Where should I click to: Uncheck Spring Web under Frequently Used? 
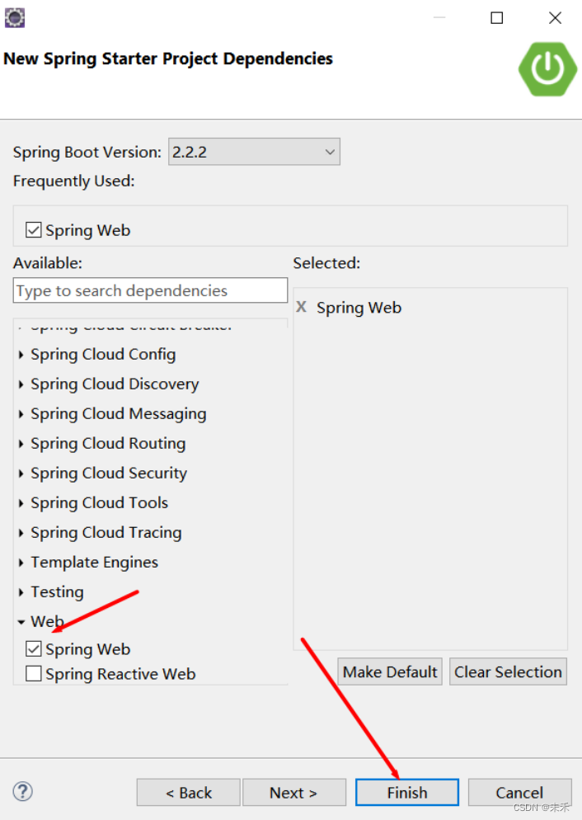coord(35,229)
